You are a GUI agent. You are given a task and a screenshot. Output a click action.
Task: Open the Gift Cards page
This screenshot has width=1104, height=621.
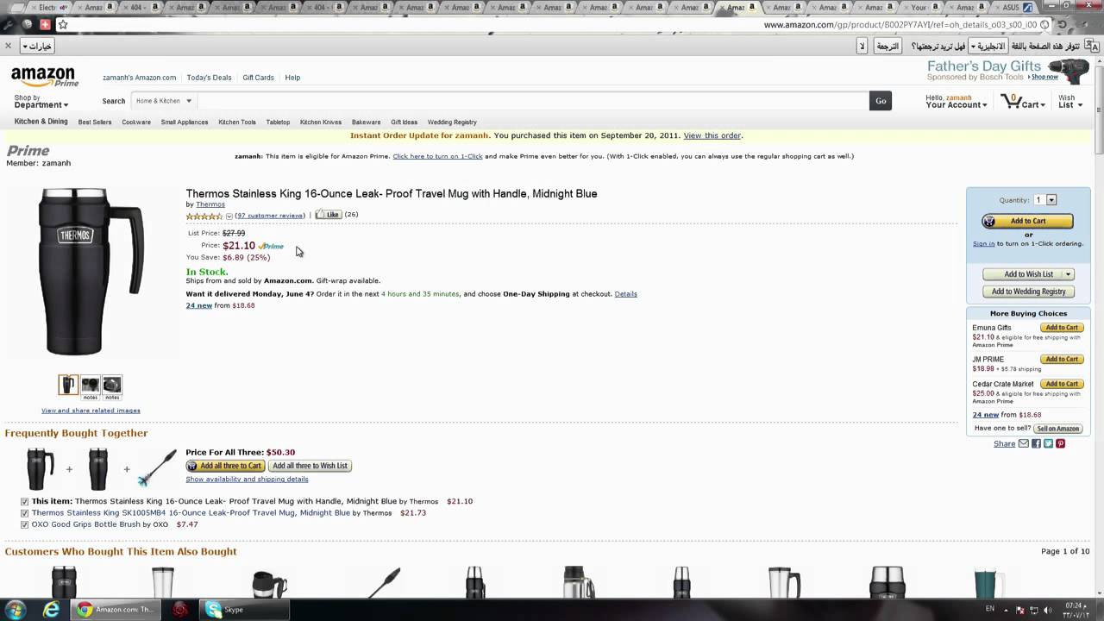(258, 78)
